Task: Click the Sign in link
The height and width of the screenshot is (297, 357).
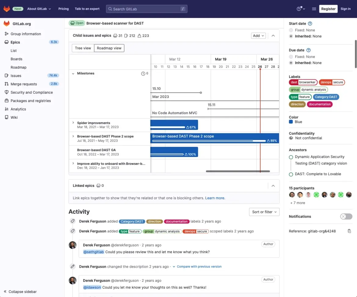Action: click(345, 9)
